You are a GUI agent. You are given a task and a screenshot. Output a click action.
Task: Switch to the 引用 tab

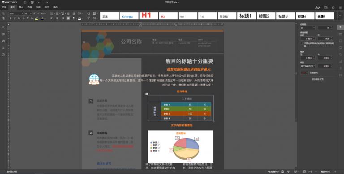39,7
